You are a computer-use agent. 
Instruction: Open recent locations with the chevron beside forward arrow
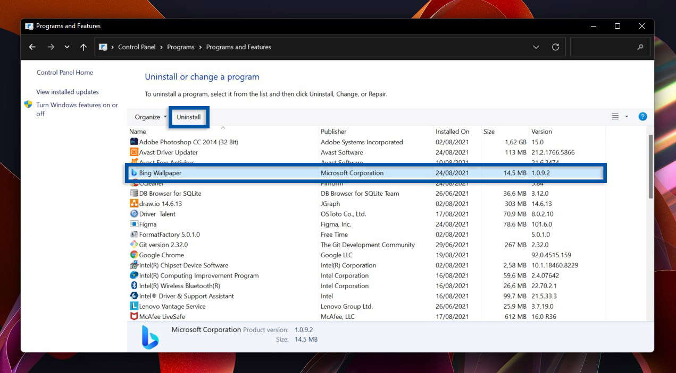(66, 47)
